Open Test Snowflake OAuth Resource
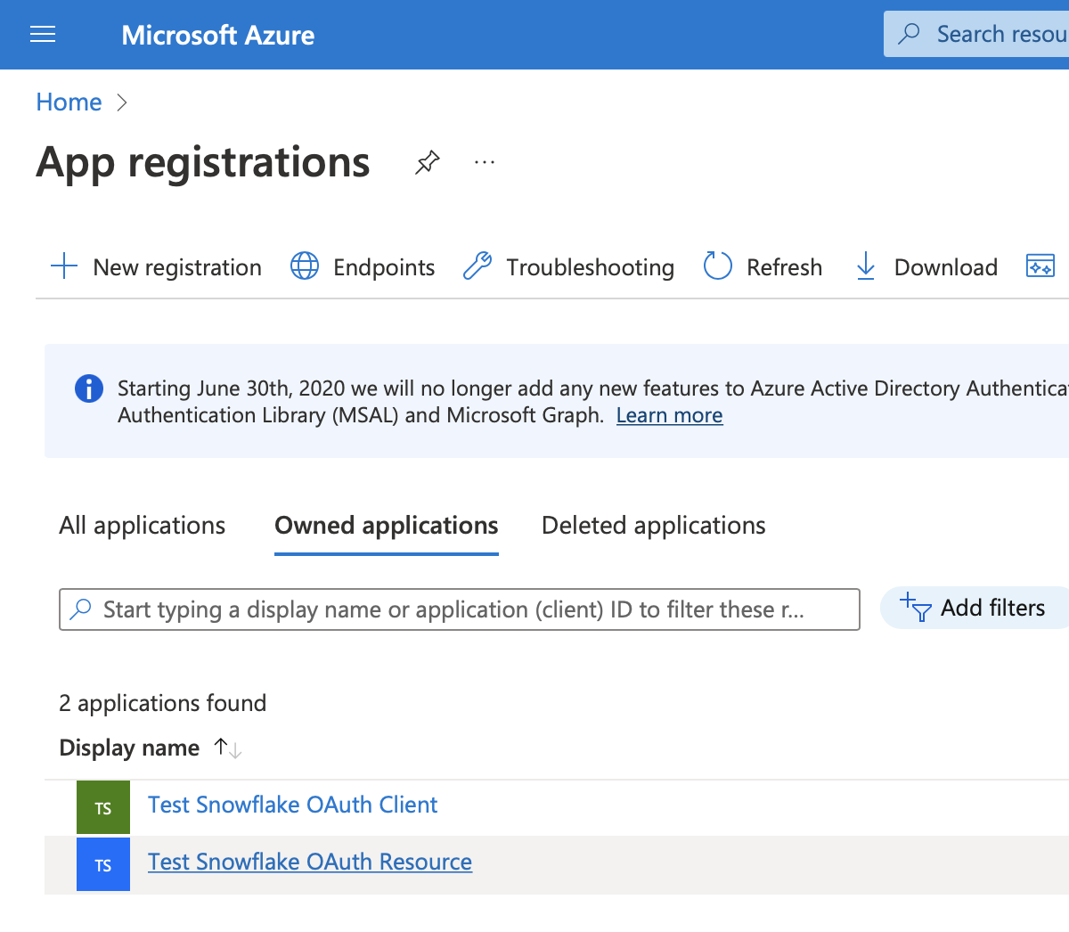The height and width of the screenshot is (932, 1069). point(309,862)
